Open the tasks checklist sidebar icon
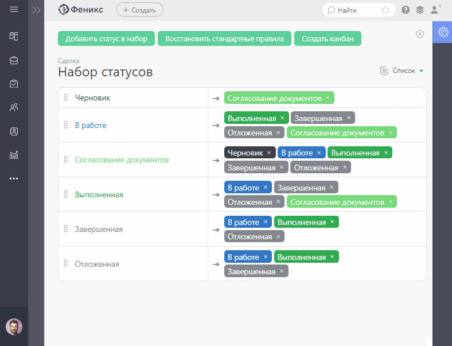This screenshot has height=346, width=452. 14,84
